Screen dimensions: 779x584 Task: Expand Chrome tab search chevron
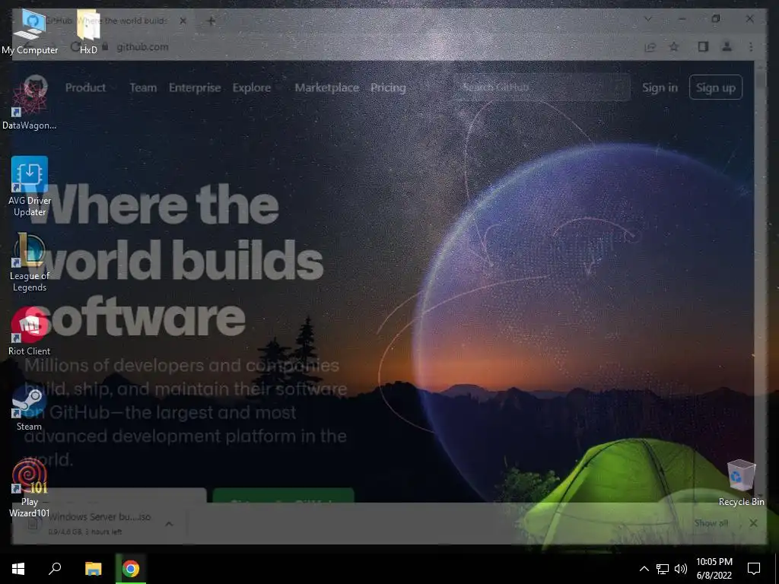(648, 19)
